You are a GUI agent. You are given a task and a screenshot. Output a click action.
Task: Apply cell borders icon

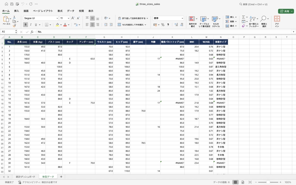tap(47, 25)
